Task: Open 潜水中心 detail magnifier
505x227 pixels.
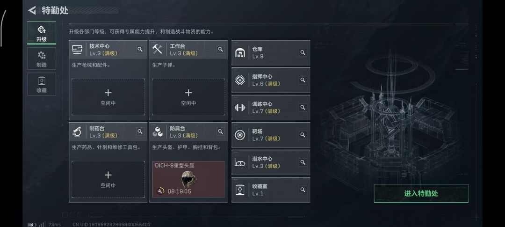Action: click(x=303, y=162)
